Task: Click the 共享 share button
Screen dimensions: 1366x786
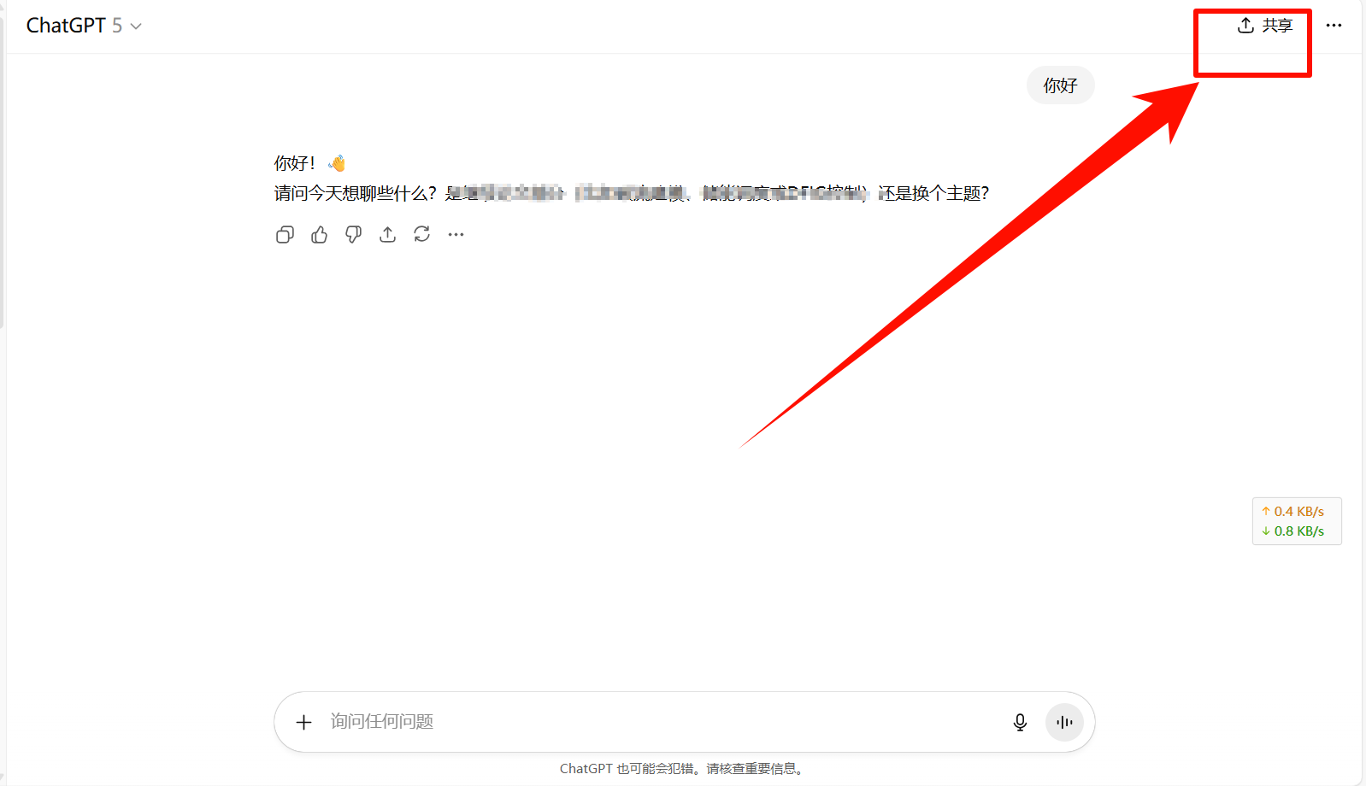Action: click(1265, 26)
